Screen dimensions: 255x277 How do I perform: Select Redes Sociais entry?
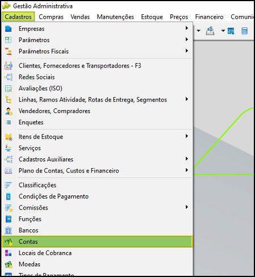97,77
